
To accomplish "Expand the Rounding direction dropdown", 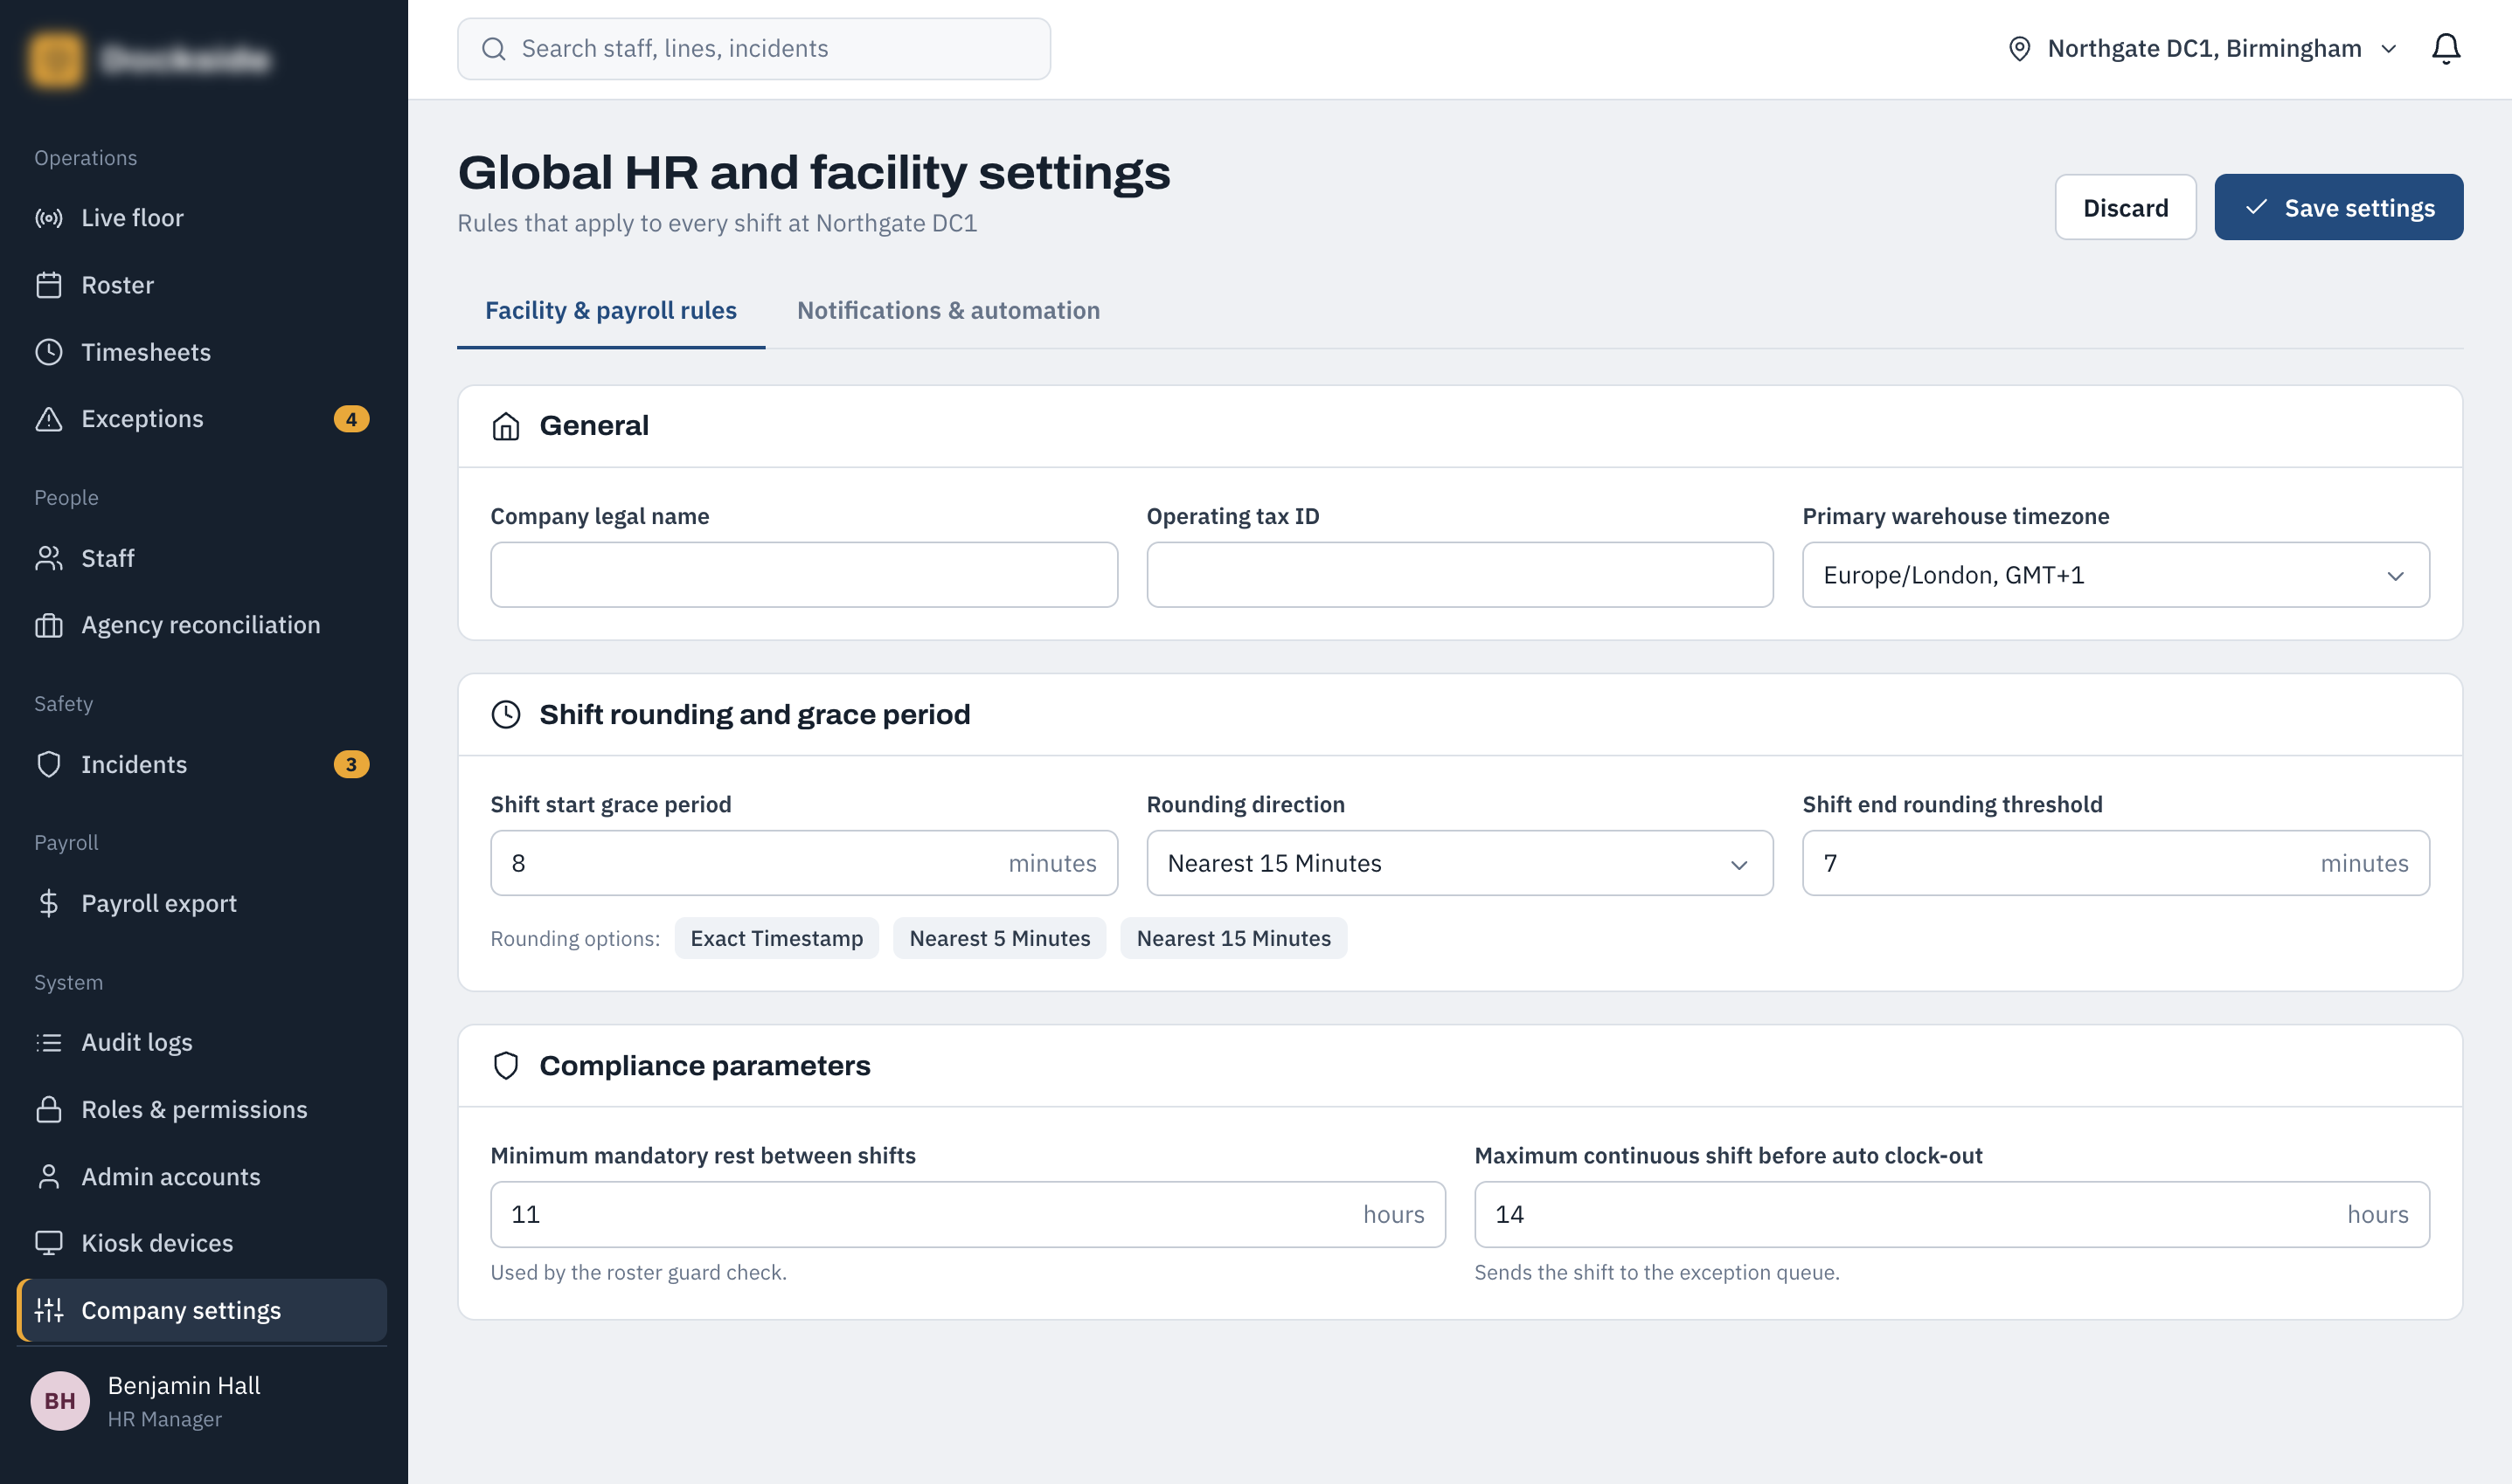I will tap(1460, 863).
